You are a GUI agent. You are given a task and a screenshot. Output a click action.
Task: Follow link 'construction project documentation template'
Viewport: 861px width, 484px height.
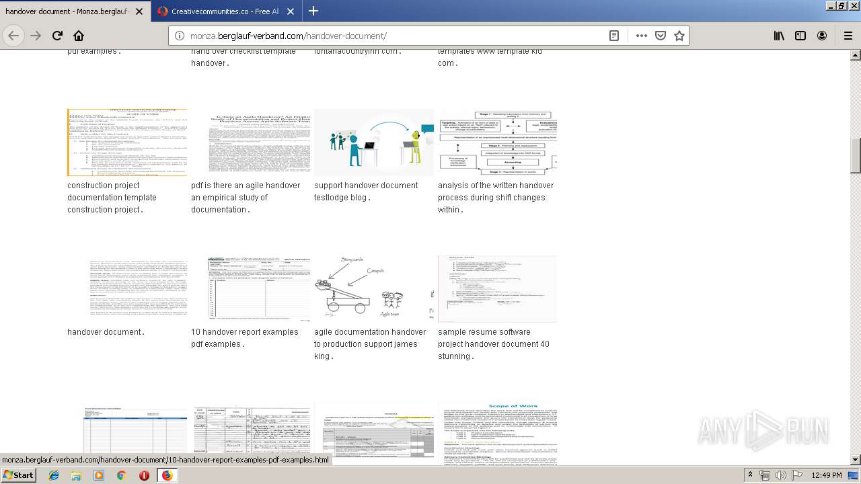(x=112, y=198)
